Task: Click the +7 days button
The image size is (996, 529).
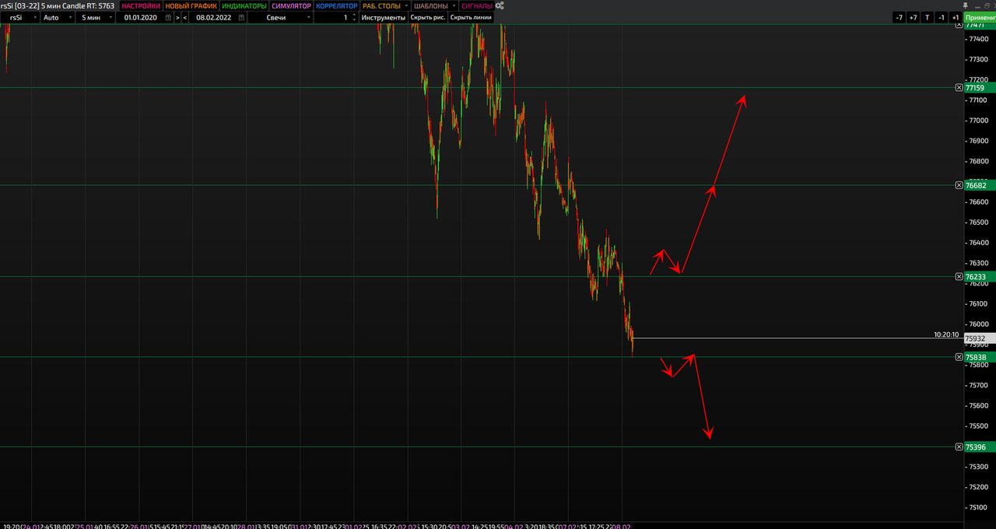Action: (x=913, y=17)
